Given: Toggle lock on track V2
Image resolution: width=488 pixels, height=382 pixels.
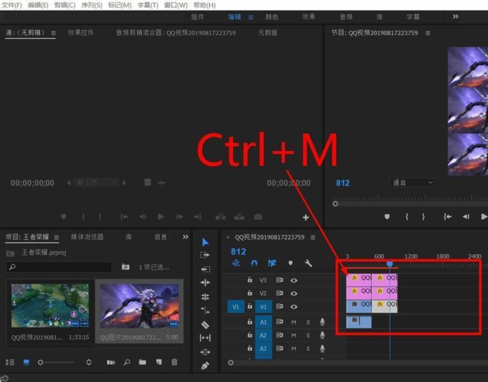Looking at the screenshot, I should [x=250, y=293].
